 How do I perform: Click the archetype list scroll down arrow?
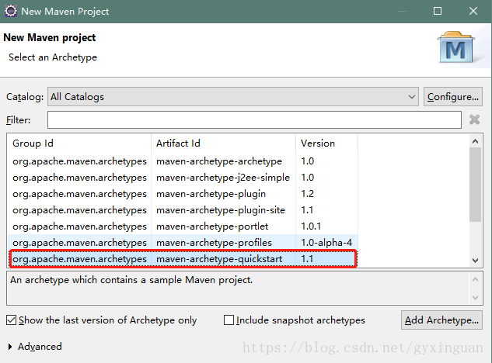475,261
